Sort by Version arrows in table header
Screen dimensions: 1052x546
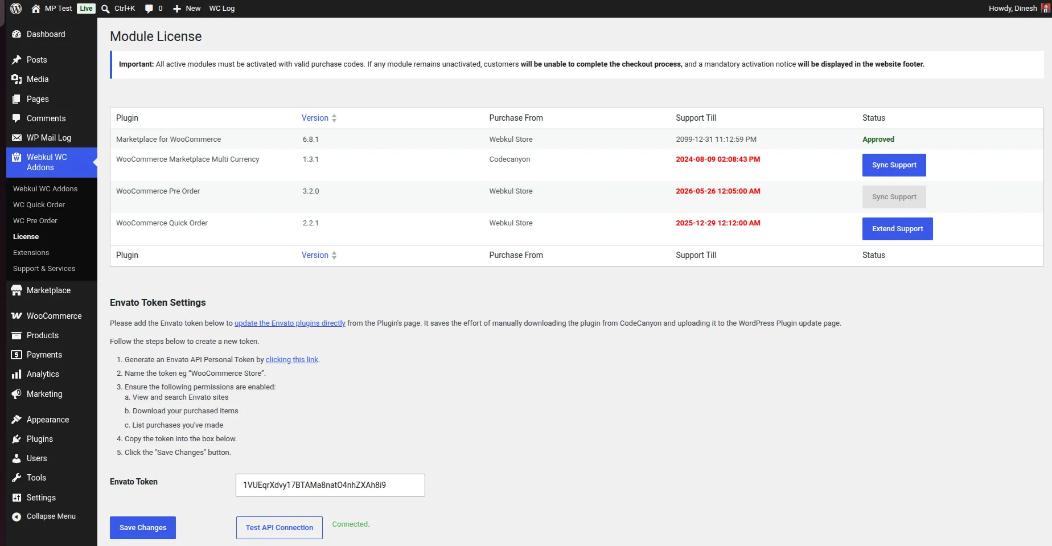(334, 118)
